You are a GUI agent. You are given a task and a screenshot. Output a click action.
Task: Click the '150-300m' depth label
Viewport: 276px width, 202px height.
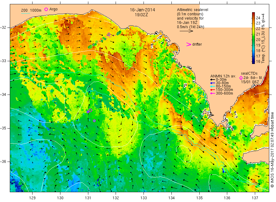224,90
